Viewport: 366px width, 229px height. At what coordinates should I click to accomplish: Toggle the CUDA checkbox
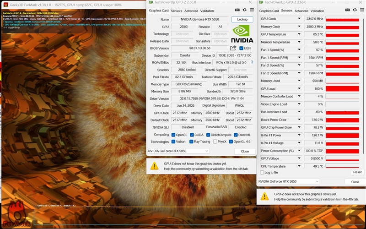pyautogui.click(x=192, y=135)
